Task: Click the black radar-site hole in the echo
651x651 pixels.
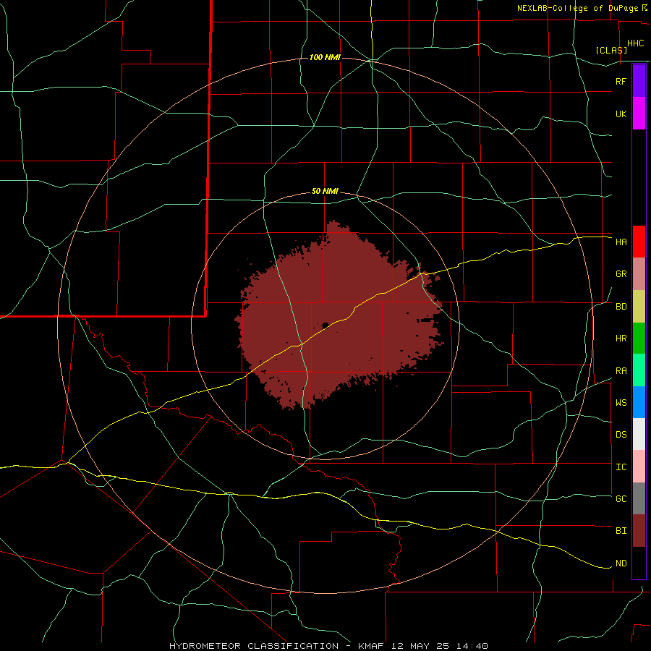Action: pyautogui.click(x=325, y=325)
